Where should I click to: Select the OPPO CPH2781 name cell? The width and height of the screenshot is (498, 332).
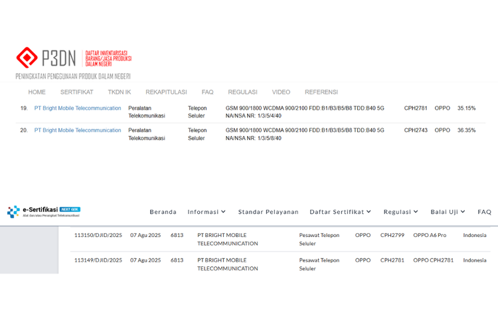pos(433,260)
